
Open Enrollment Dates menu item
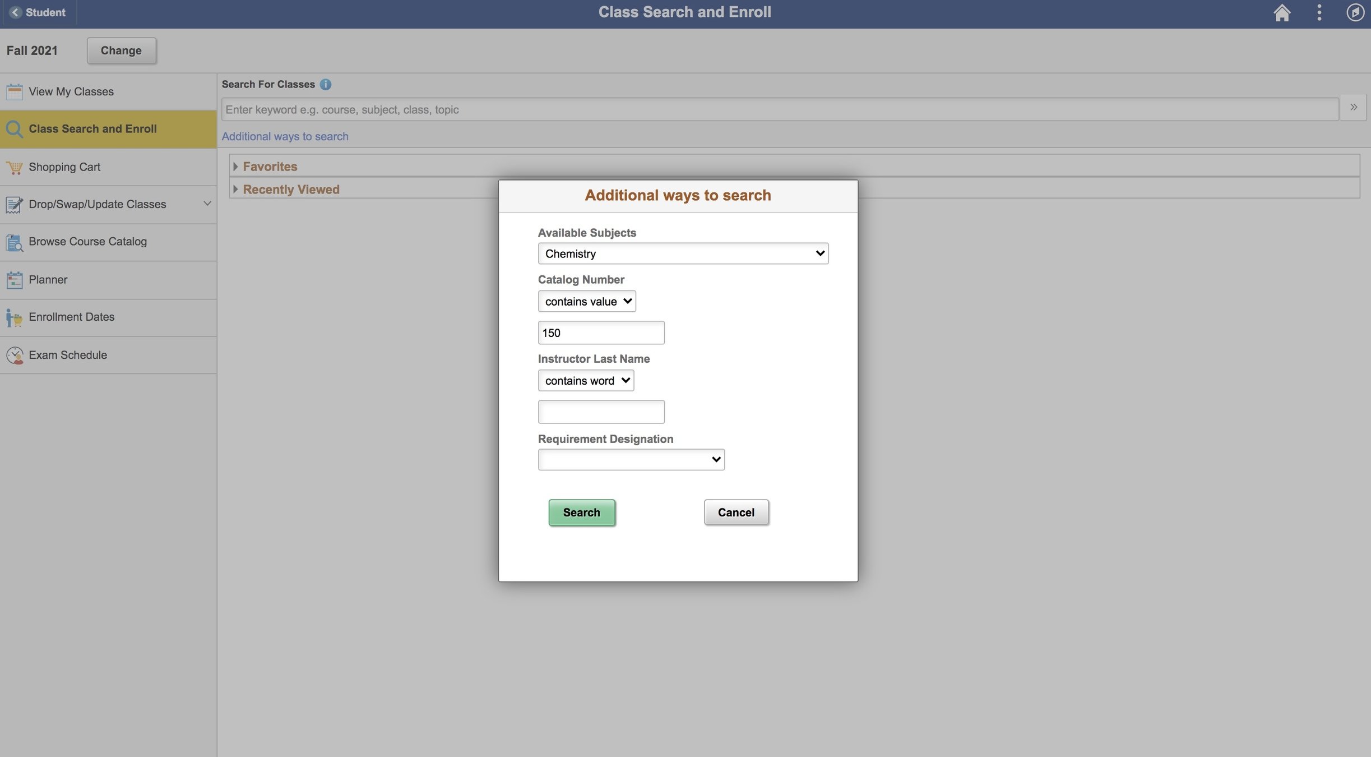click(x=108, y=317)
